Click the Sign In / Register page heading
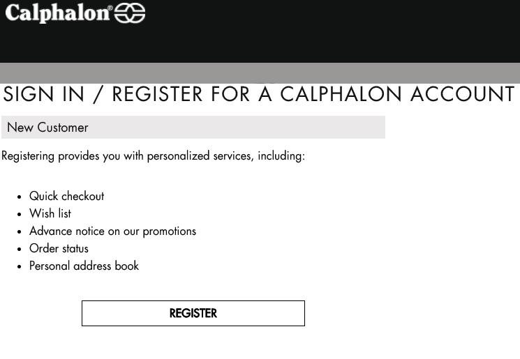The height and width of the screenshot is (359, 520). point(259,94)
